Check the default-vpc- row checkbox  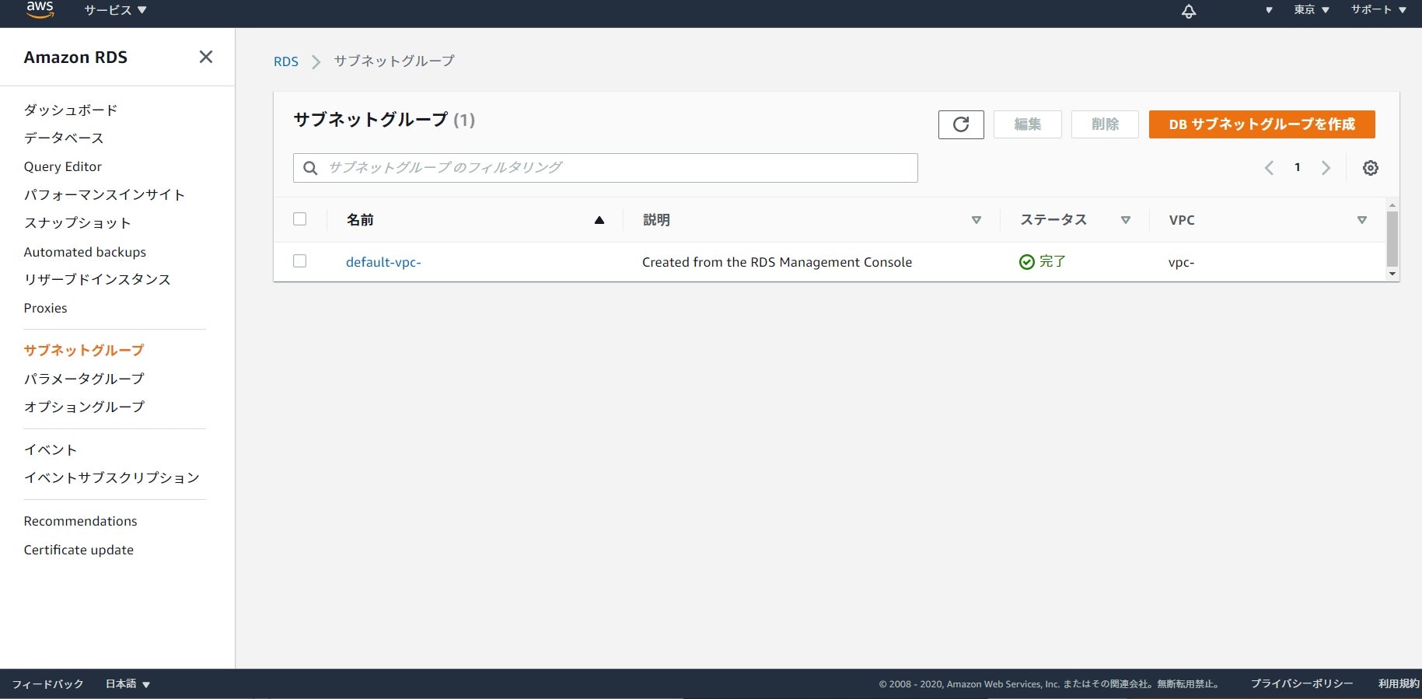[299, 261]
